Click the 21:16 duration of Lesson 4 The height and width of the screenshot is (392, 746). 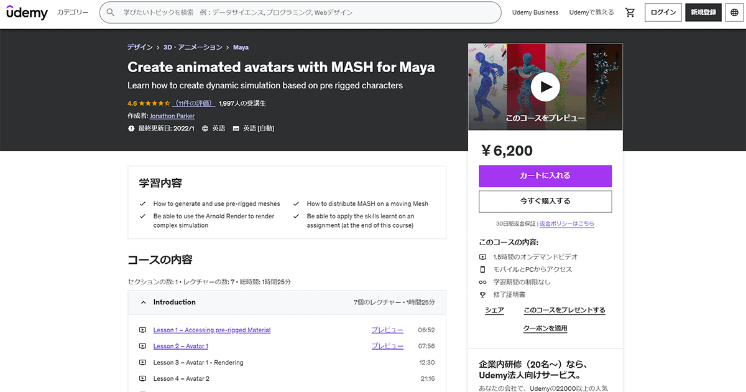coord(427,378)
